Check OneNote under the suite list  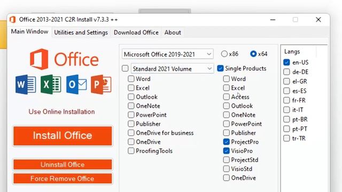(144, 106)
